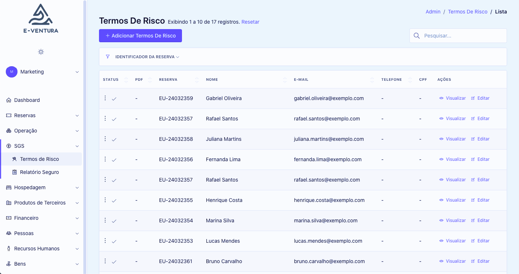Click the search magnifier icon
The image size is (519, 274).
point(417,36)
